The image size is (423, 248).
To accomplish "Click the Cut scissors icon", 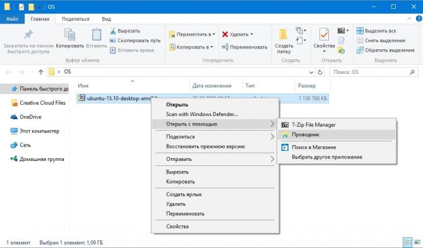I will (113, 31).
